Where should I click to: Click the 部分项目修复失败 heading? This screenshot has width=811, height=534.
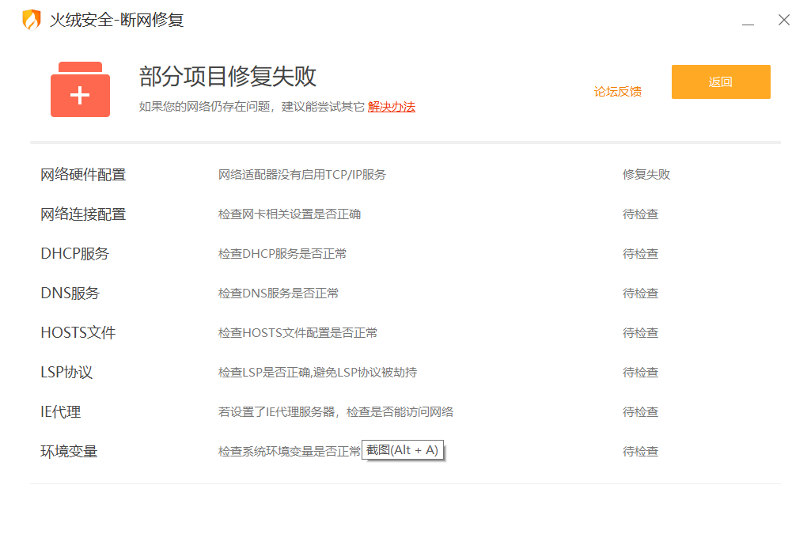click(228, 76)
